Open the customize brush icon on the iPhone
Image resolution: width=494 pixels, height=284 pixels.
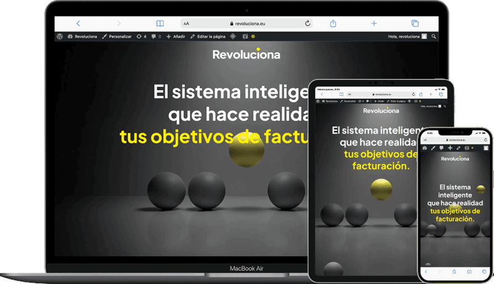click(x=433, y=148)
